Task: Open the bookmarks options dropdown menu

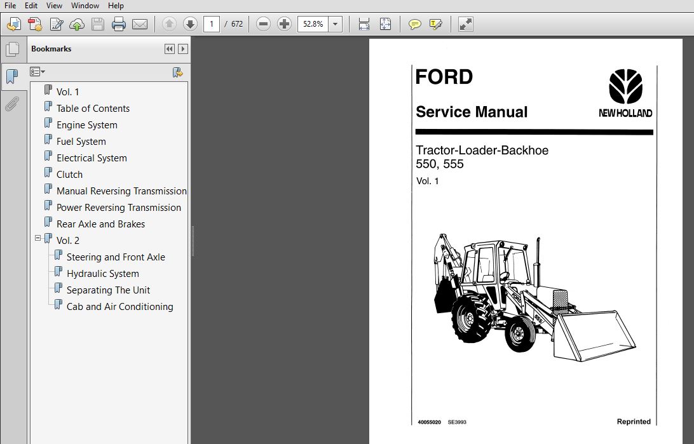Action: point(37,72)
